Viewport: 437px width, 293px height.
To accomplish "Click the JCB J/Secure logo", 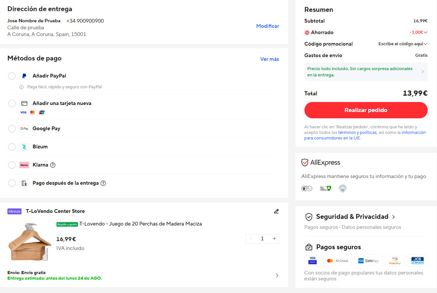I will tap(417, 260).
